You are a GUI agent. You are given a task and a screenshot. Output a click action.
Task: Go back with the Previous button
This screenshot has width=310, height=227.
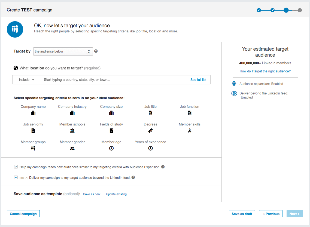271,214
